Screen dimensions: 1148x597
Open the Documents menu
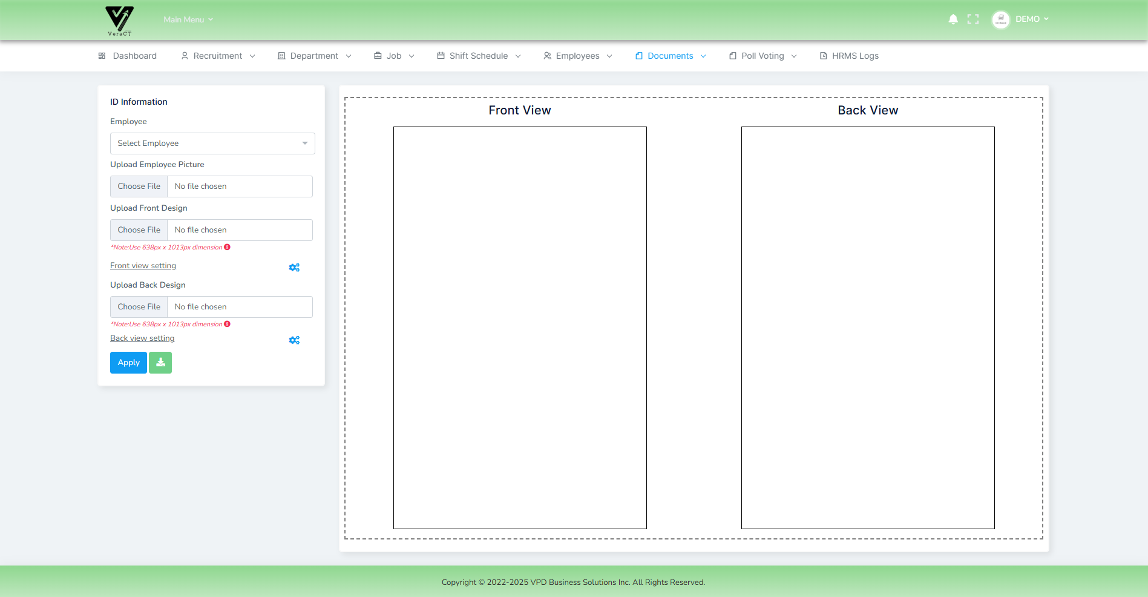(x=671, y=56)
